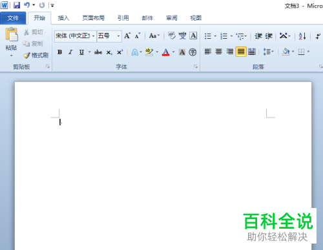Redo the last action
Image resolution: width=323 pixels, height=250 pixels.
42,5
